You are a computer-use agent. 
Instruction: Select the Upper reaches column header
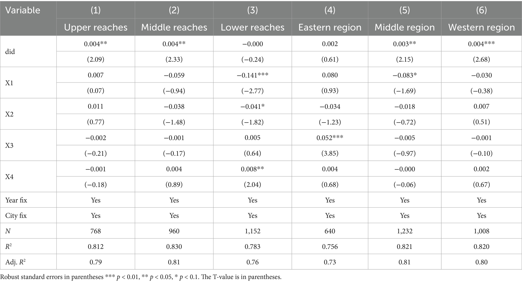(x=96, y=27)
